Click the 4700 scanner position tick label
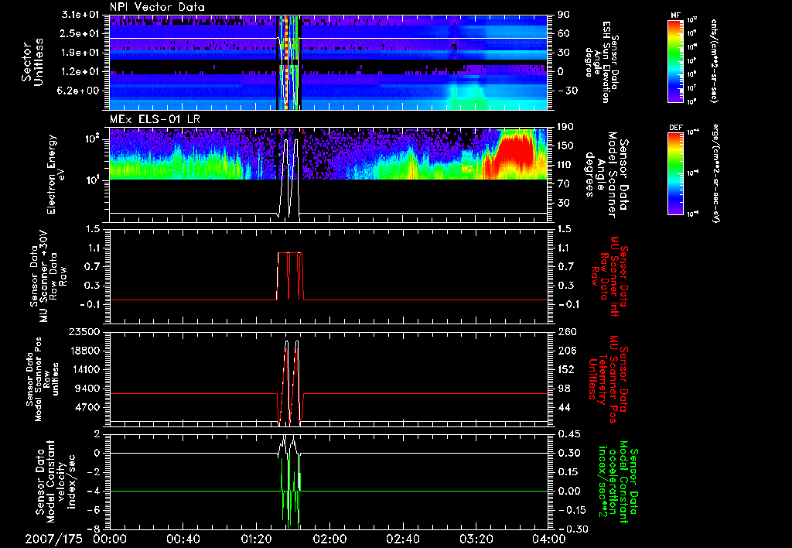The width and height of the screenshot is (792, 548). coord(88,407)
